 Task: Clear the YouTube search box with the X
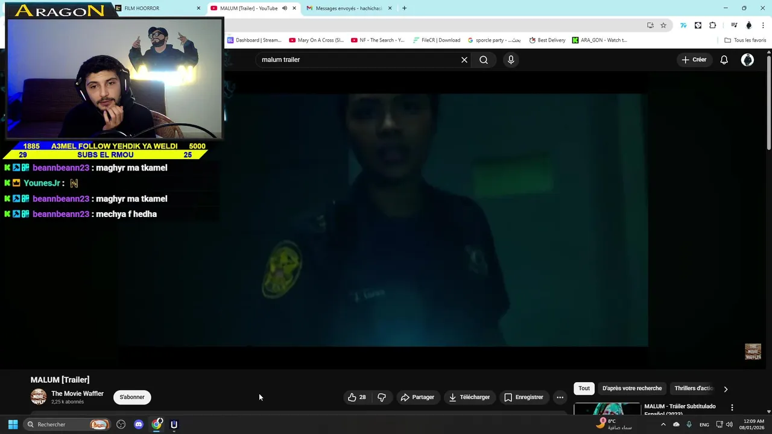464,60
